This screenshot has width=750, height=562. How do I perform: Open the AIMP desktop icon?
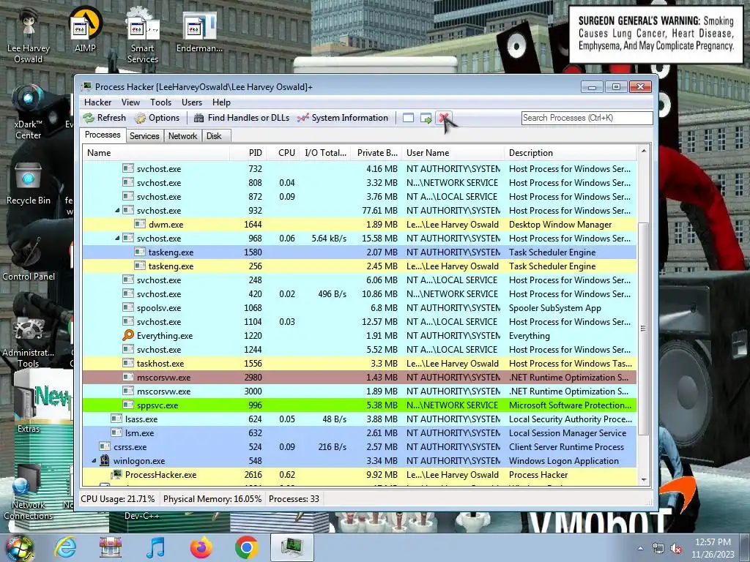(x=85, y=29)
